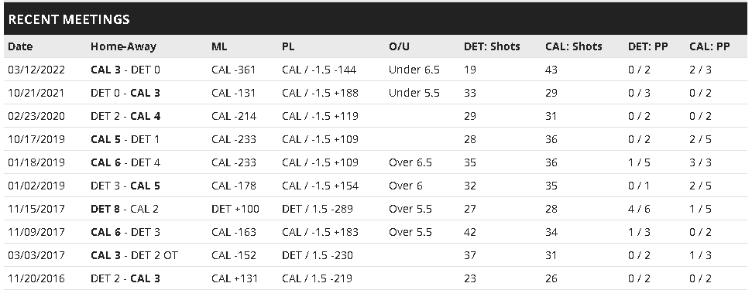Open the DET 8 - CAL 2 result
Screen dimensions: 752x290
(125, 209)
